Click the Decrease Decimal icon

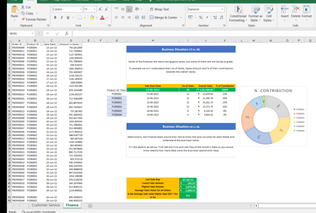221,17
